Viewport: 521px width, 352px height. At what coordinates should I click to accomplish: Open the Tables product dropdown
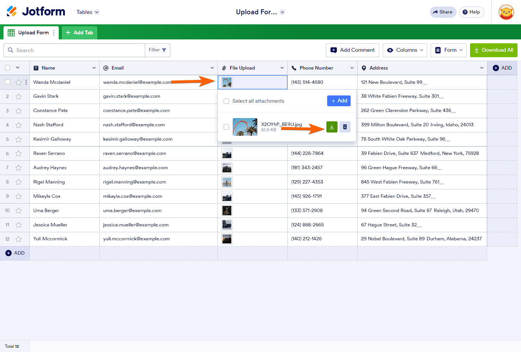pos(88,12)
